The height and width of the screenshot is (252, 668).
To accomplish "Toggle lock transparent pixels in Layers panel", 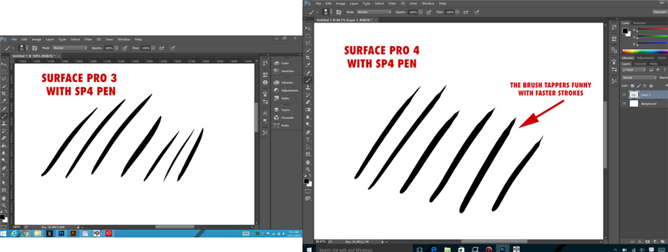I will point(633,86).
